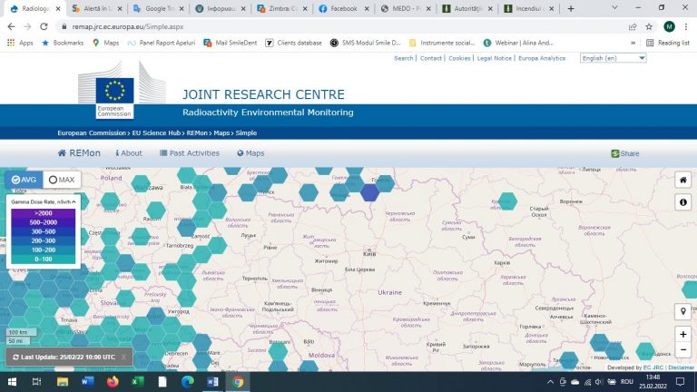
Task: Select MAX dose rate mode
Action: click(x=62, y=180)
